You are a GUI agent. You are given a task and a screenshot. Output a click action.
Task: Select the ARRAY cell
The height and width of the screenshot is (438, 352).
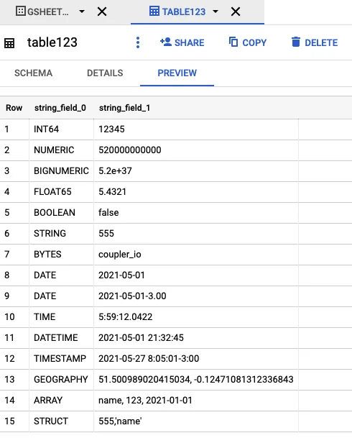61,401
